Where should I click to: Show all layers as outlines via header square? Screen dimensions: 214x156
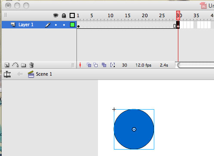[72, 15]
